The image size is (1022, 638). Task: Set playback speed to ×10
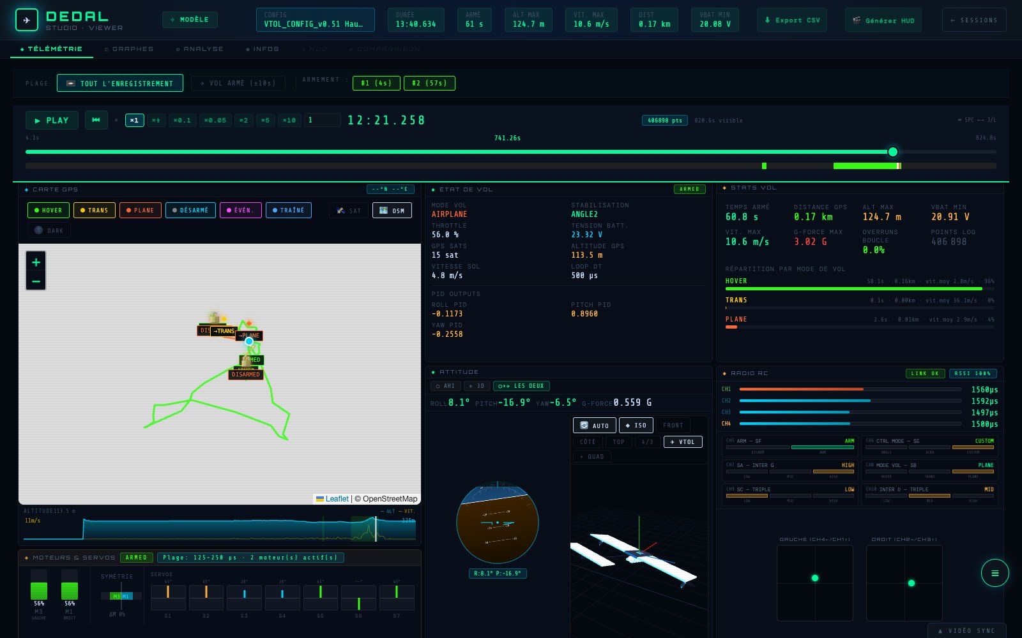tap(289, 120)
